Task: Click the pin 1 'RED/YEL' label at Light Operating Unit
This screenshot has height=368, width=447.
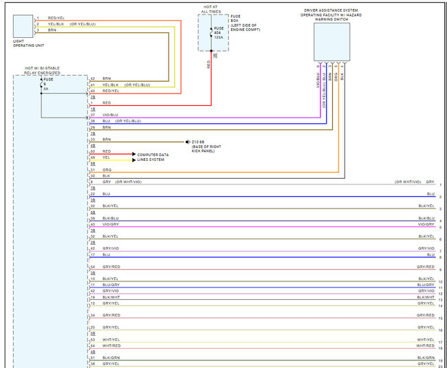Action: [56, 18]
